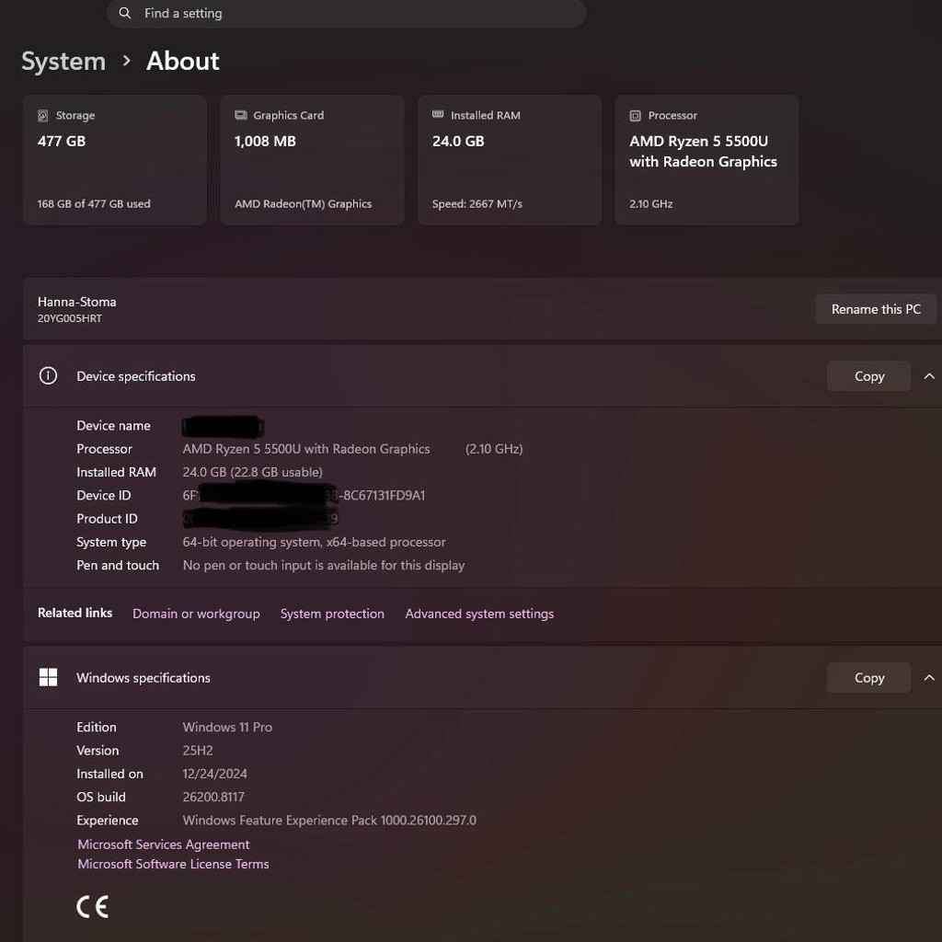Click the Windows specifications header title
The height and width of the screenshot is (942, 942).
point(143,678)
